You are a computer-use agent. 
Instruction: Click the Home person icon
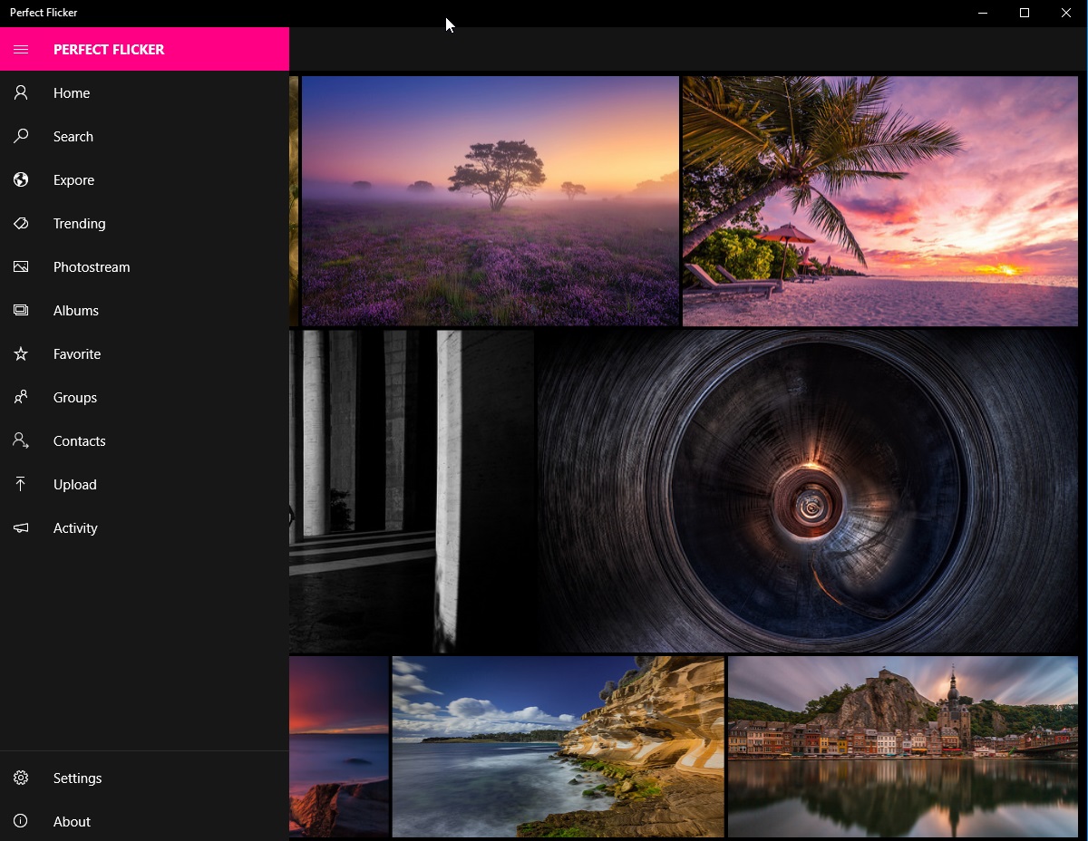pyautogui.click(x=21, y=92)
